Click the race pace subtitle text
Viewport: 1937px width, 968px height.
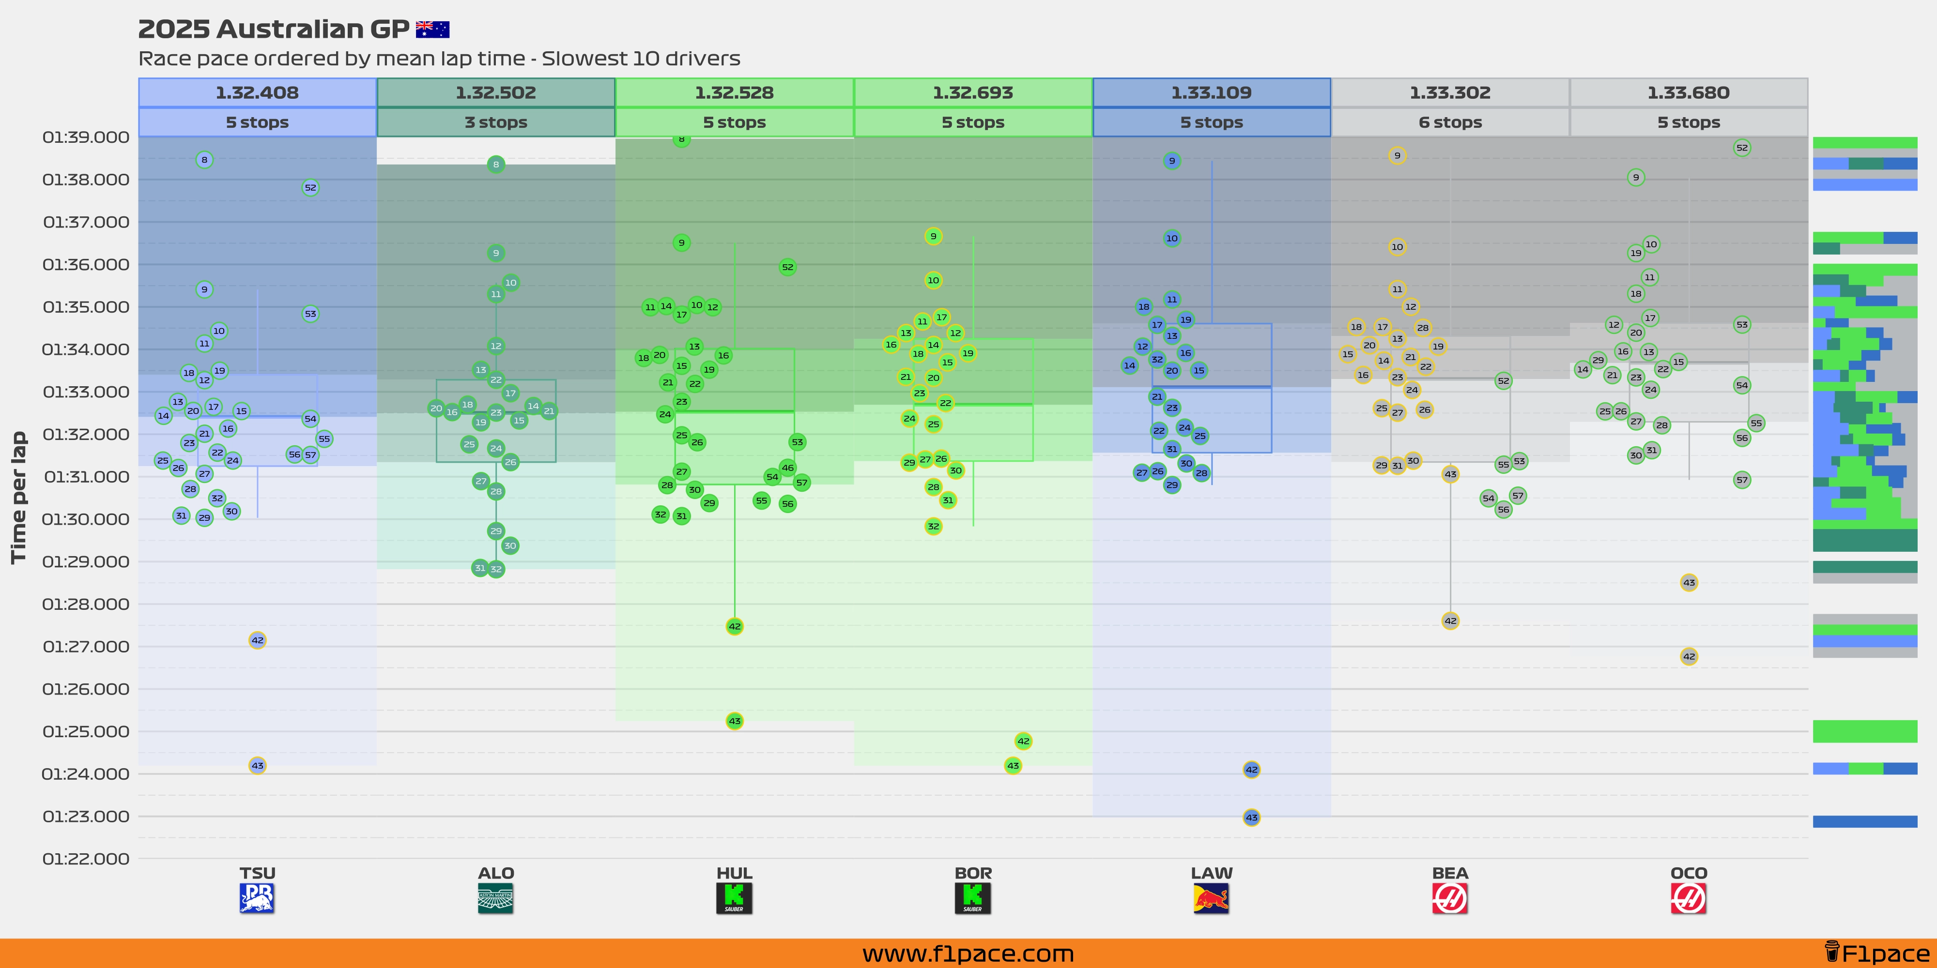[439, 59]
